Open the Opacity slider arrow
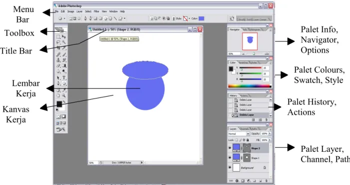The height and width of the screenshot is (185, 350). click(270, 134)
